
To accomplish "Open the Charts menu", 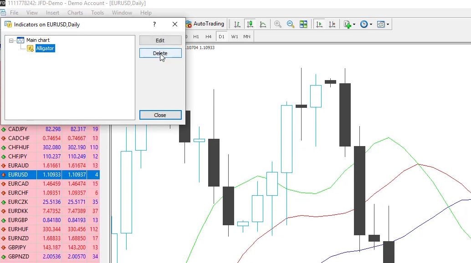I will click(x=75, y=12).
